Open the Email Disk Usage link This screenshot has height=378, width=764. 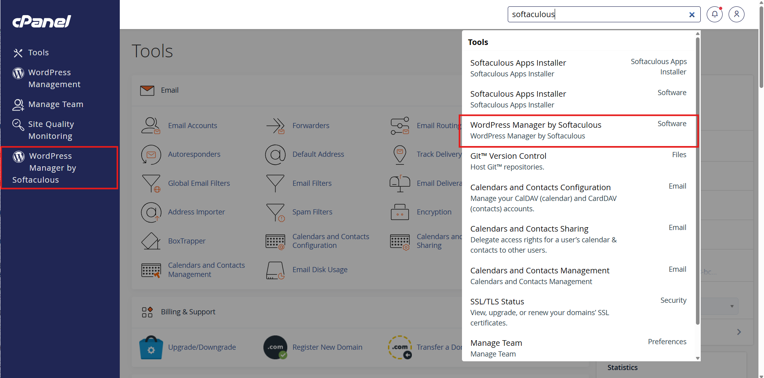point(320,270)
